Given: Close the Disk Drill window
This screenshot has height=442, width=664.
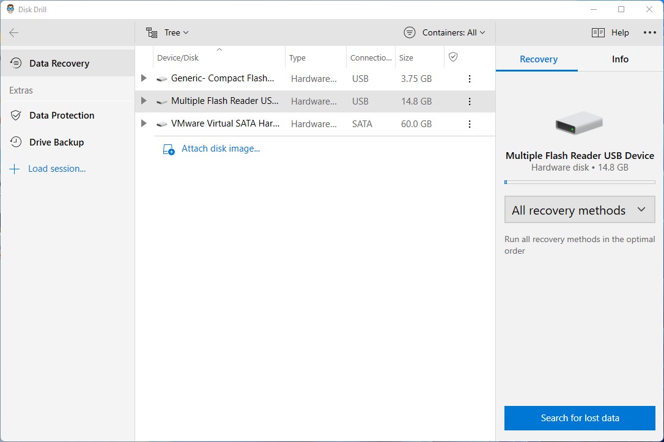Looking at the screenshot, I should point(649,9).
